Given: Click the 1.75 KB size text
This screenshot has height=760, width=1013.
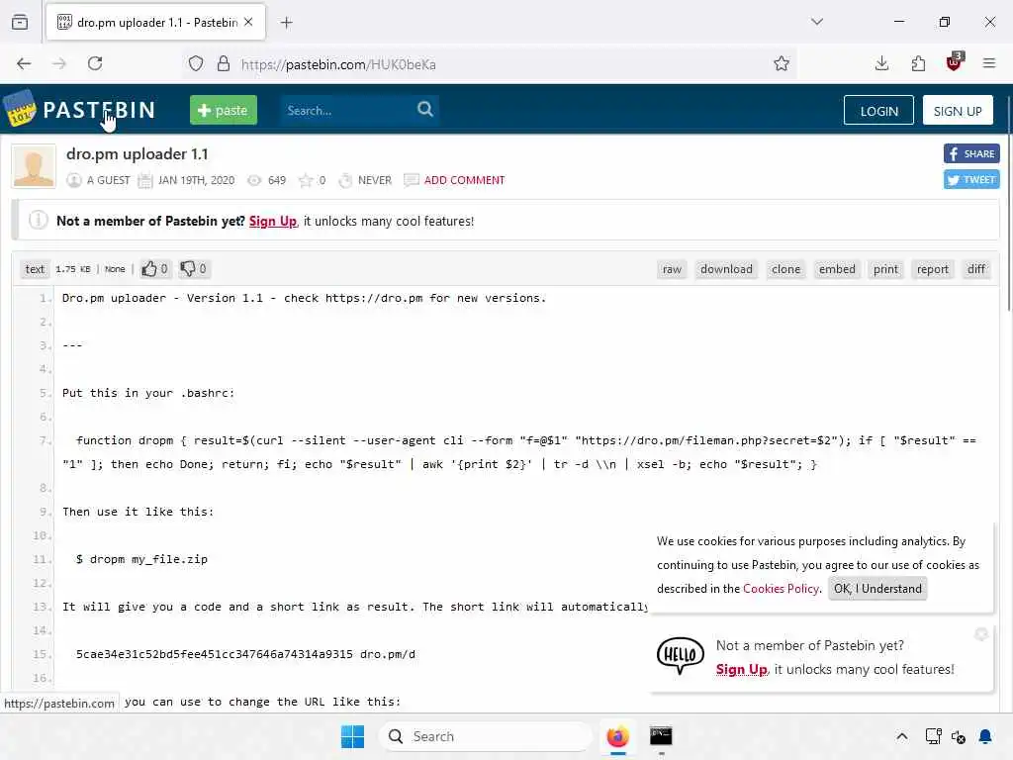Looking at the screenshot, I should point(73,269).
